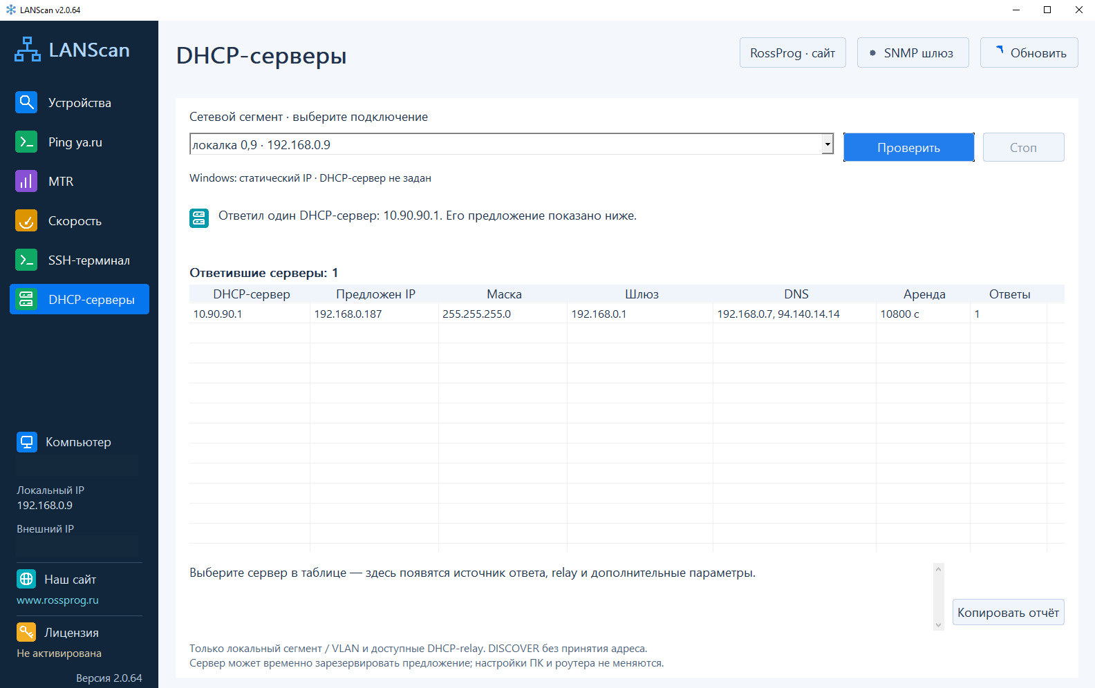Expand the network connection dropdown arrow
The height and width of the screenshot is (688, 1095).
click(827, 144)
